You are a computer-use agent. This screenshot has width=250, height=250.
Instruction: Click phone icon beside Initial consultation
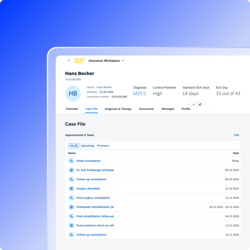click(71, 161)
